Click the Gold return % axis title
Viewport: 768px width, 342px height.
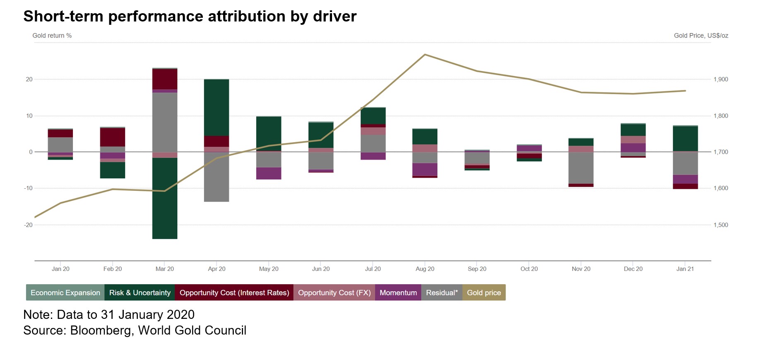tap(52, 36)
